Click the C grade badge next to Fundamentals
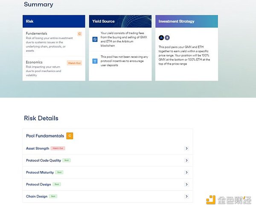 pos(80,34)
